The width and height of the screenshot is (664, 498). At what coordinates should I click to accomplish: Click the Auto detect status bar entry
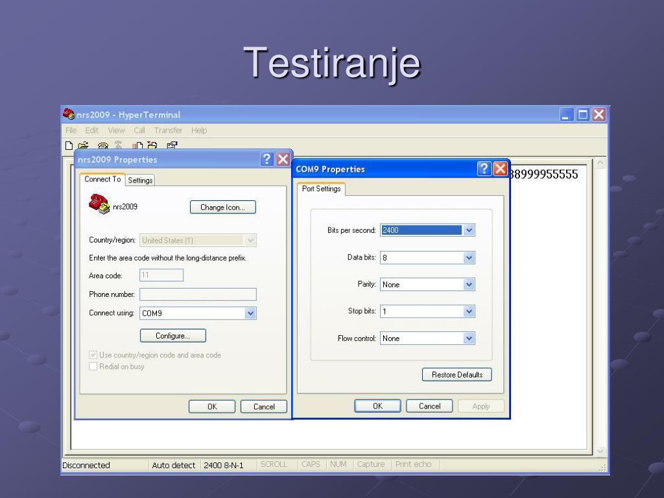[174, 465]
